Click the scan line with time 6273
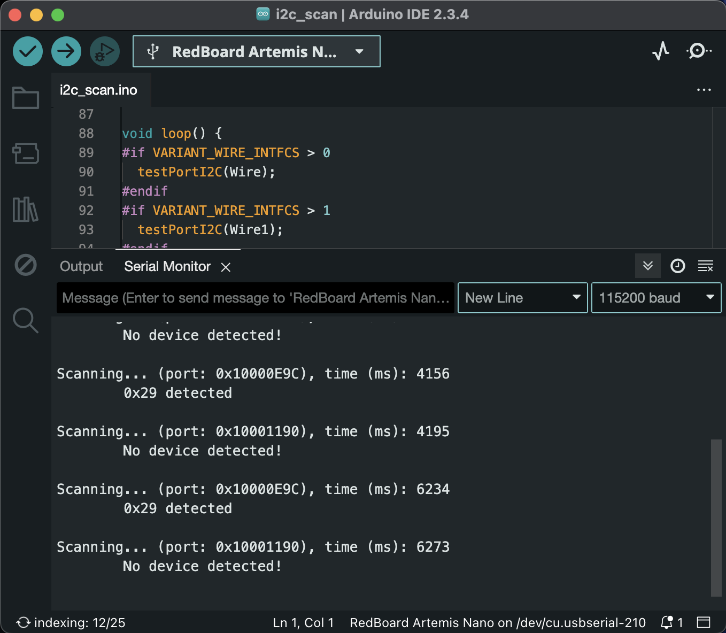The width and height of the screenshot is (726, 633). click(x=253, y=547)
